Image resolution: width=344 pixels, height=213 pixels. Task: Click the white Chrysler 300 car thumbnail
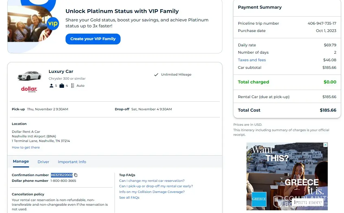coord(30,76)
